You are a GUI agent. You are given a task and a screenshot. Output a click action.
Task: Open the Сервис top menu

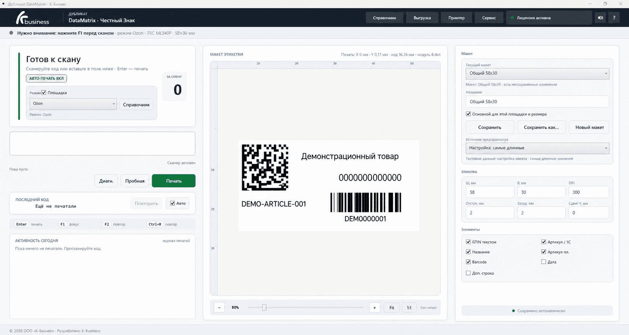[489, 18]
